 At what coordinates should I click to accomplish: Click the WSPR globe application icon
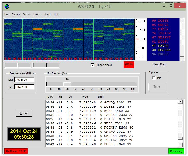(x=7, y=7)
